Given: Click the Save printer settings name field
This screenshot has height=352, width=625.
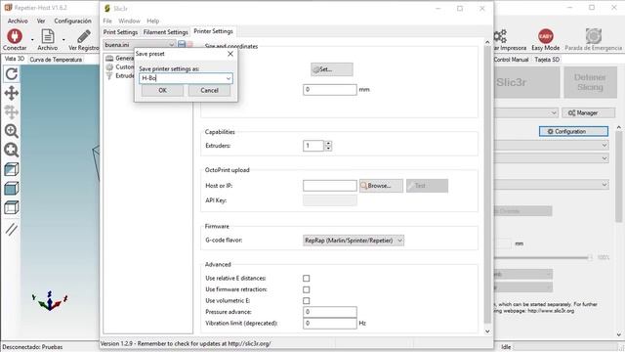Looking at the screenshot, I should tap(186, 78).
